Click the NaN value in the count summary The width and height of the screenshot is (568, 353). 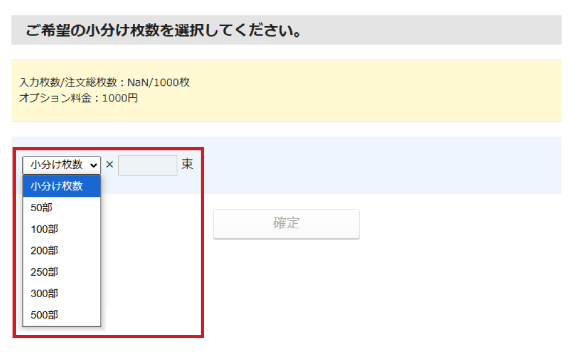(138, 83)
